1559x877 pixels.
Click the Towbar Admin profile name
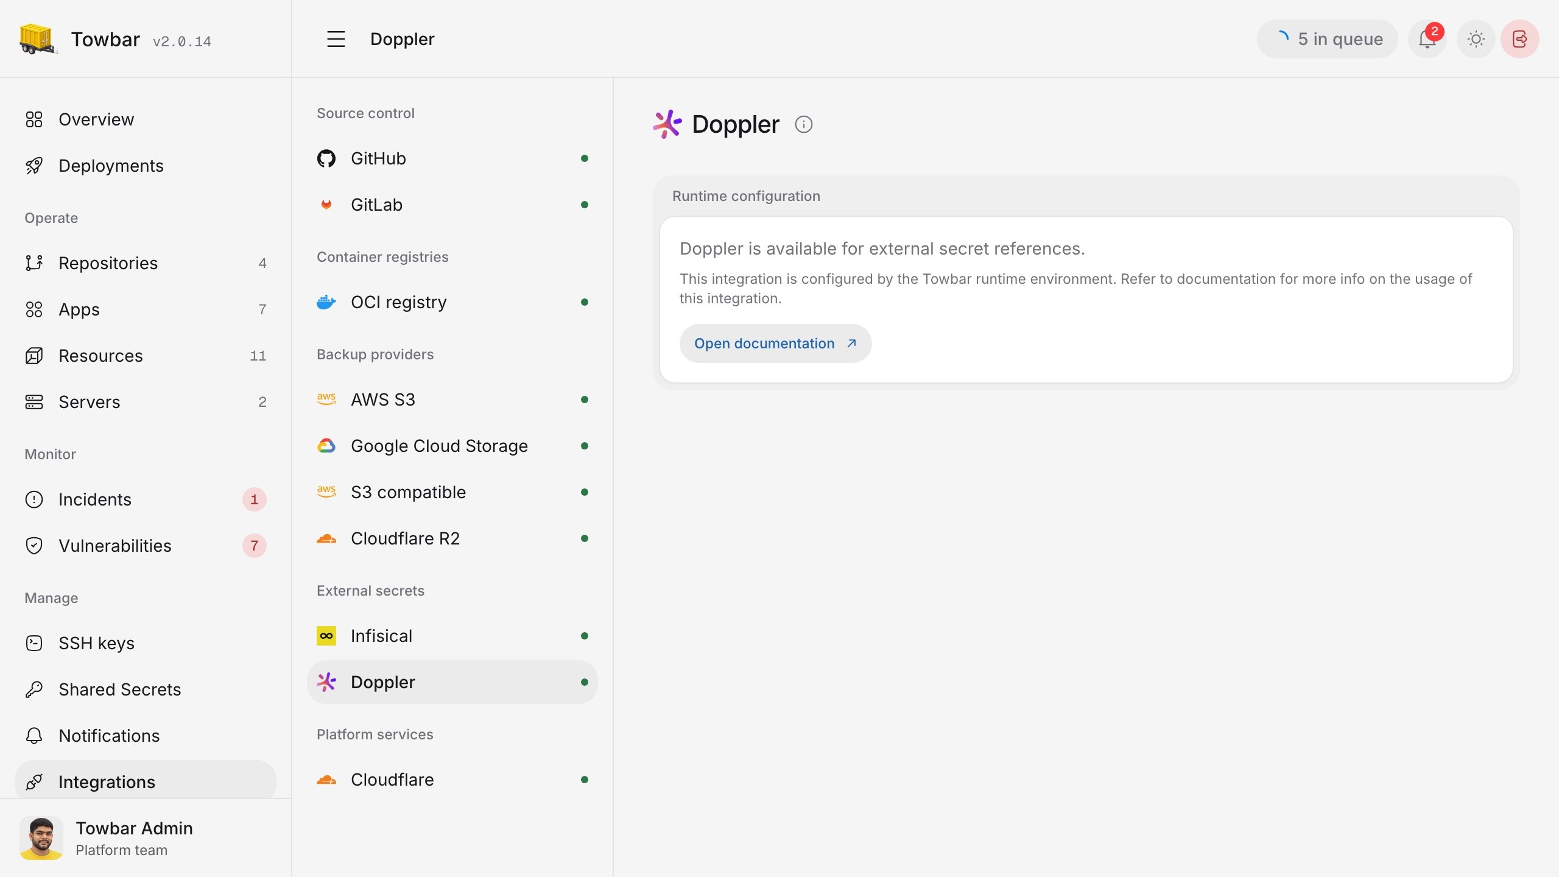click(x=134, y=828)
